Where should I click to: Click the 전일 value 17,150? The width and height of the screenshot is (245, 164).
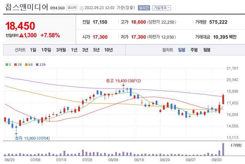pyautogui.click(x=100, y=22)
